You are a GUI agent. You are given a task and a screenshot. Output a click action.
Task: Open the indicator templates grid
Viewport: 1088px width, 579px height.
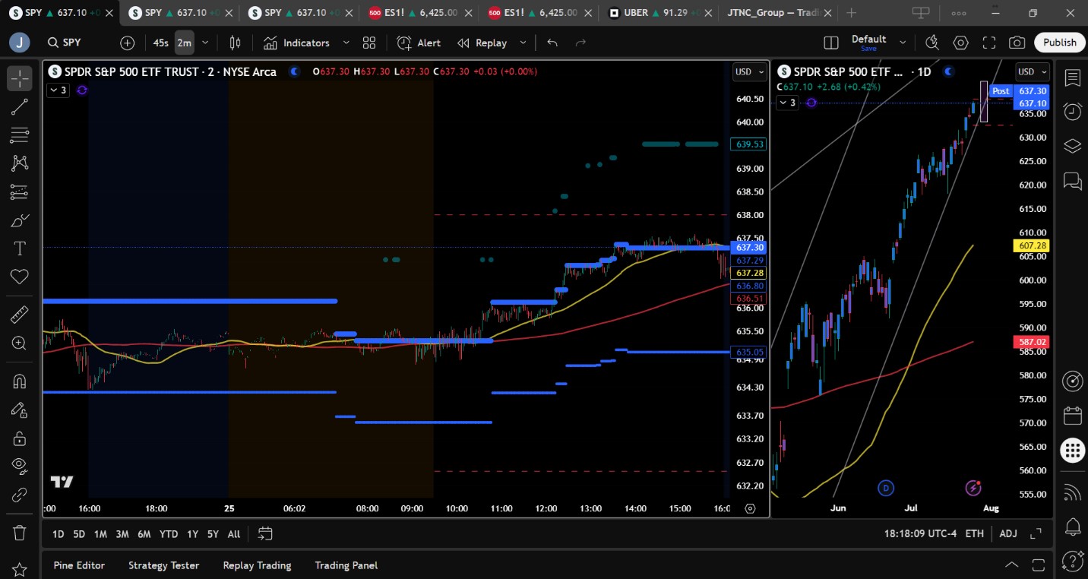tap(369, 43)
